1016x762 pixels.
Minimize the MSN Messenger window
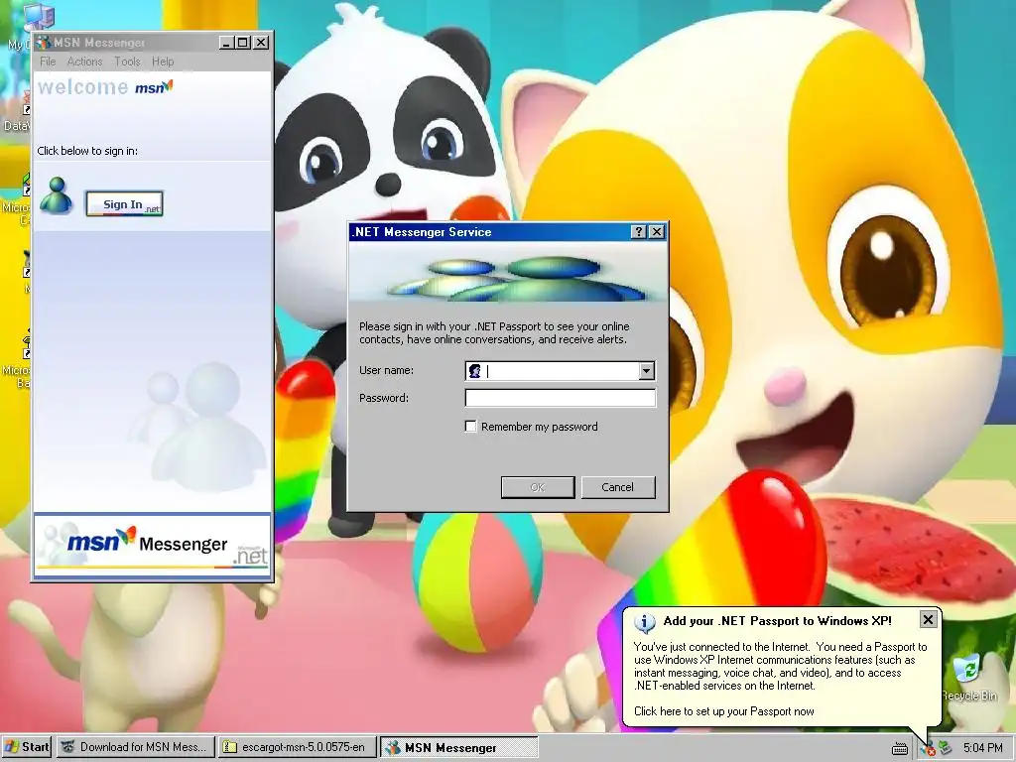226,43
